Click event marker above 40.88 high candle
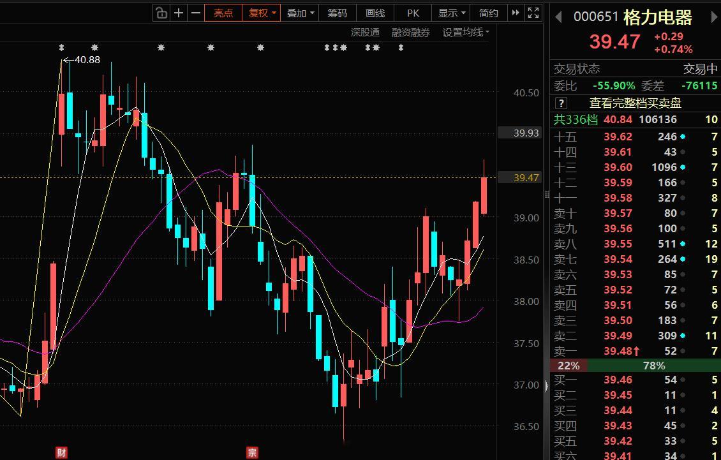 click(x=62, y=47)
